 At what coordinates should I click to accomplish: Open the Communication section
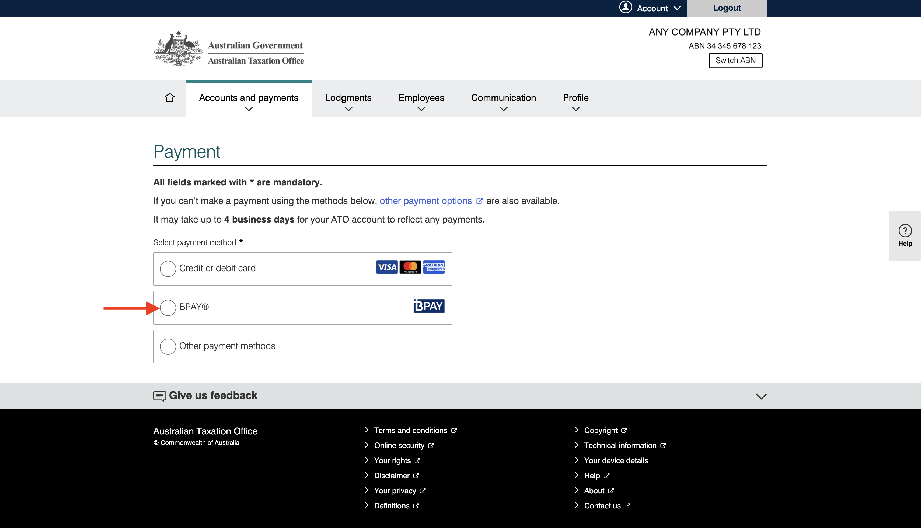pyautogui.click(x=503, y=97)
